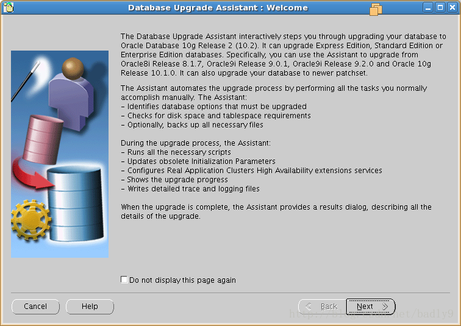
Task: Click the disabled Back button
Action: (x=323, y=307)
